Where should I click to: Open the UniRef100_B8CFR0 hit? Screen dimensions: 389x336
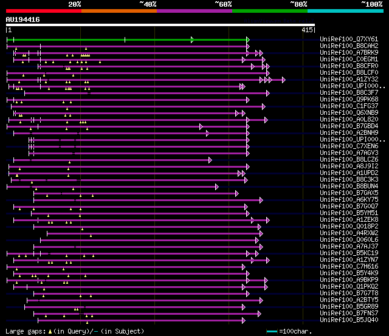pos(349,66)
